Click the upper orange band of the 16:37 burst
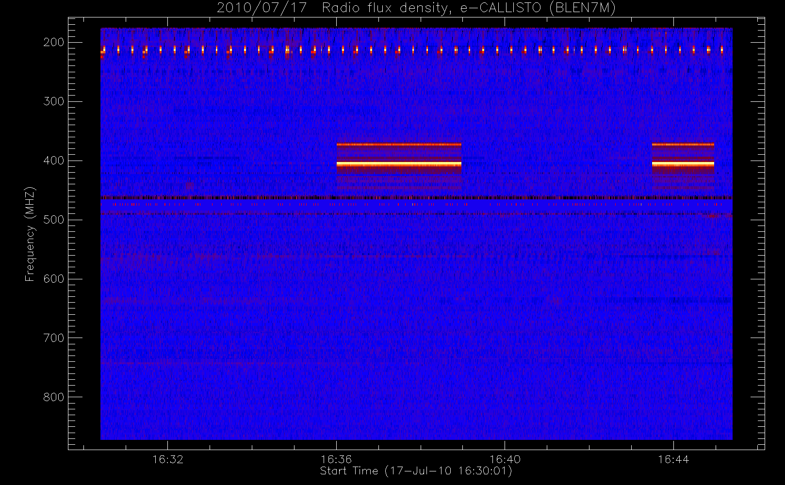Screen dimensions: 785x485 [x=399, y=145]
